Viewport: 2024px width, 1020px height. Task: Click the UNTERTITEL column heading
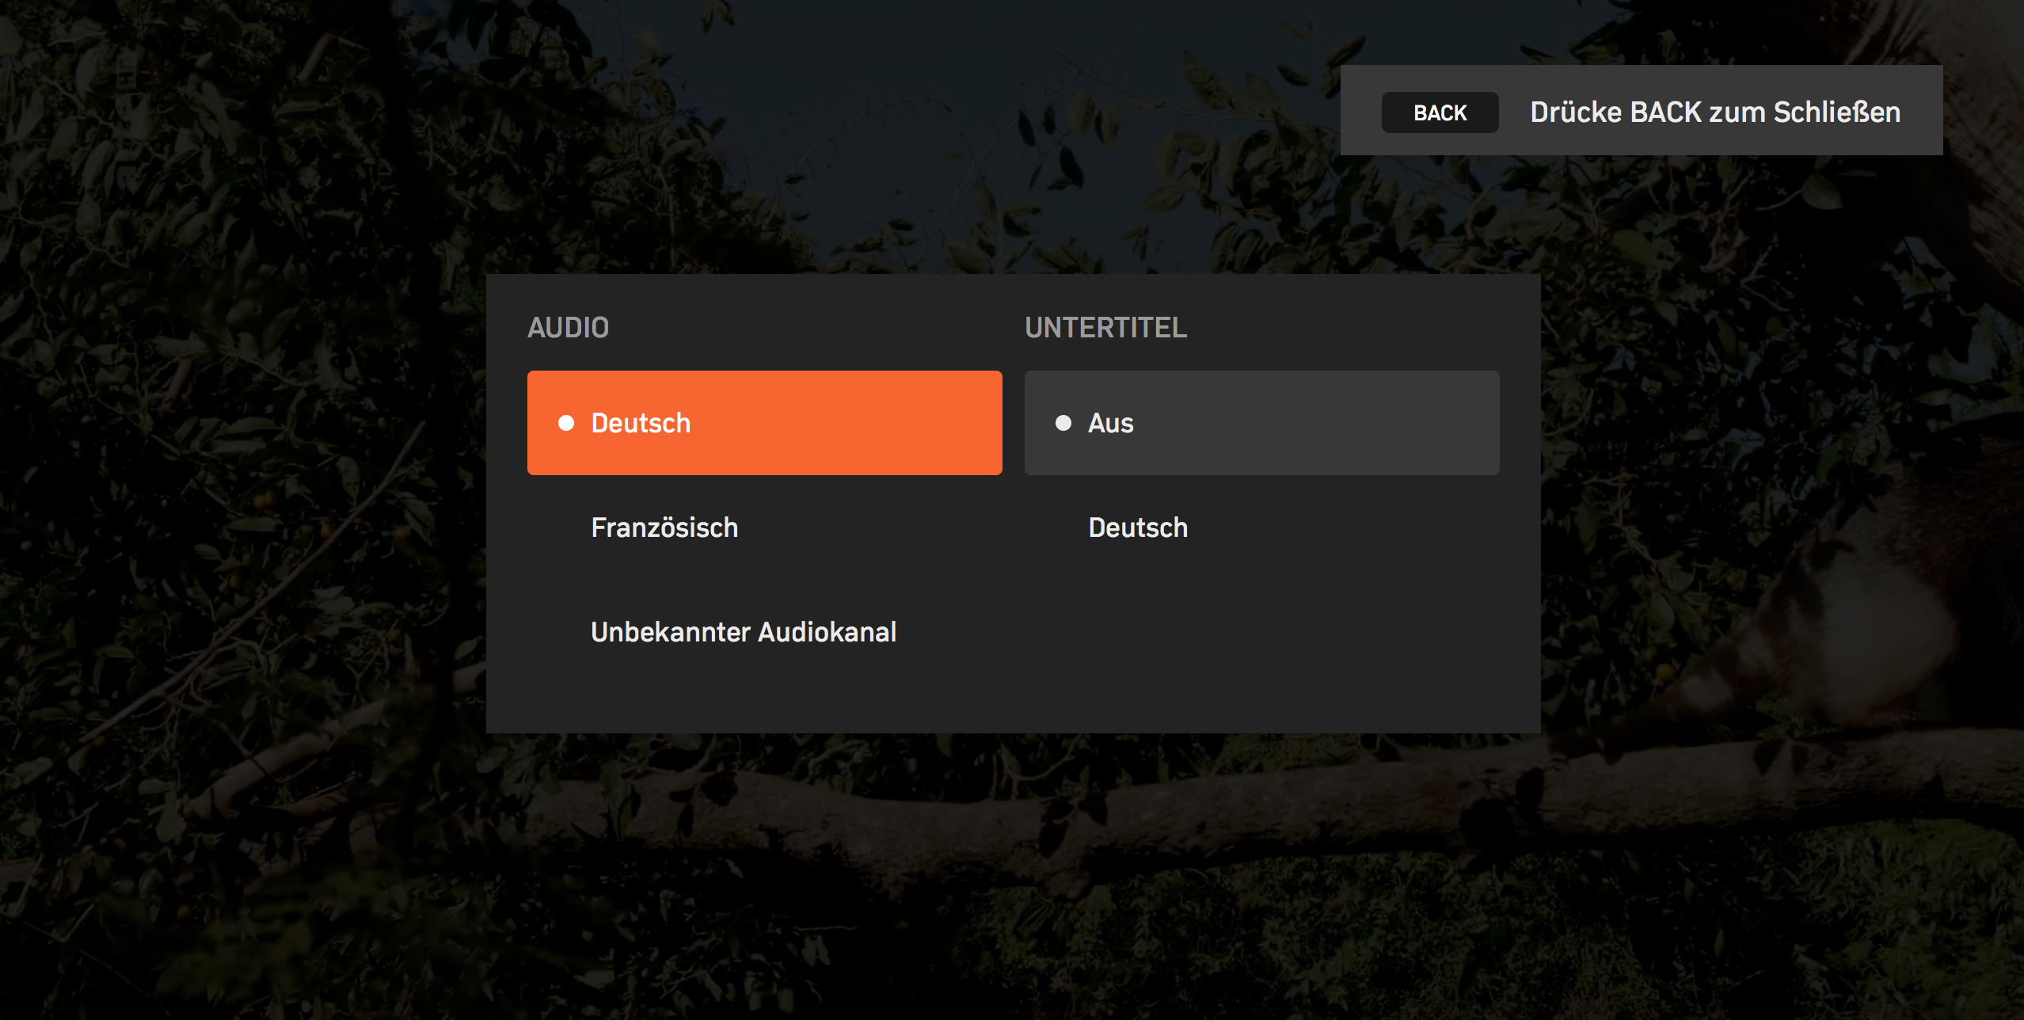[1105, 328]
